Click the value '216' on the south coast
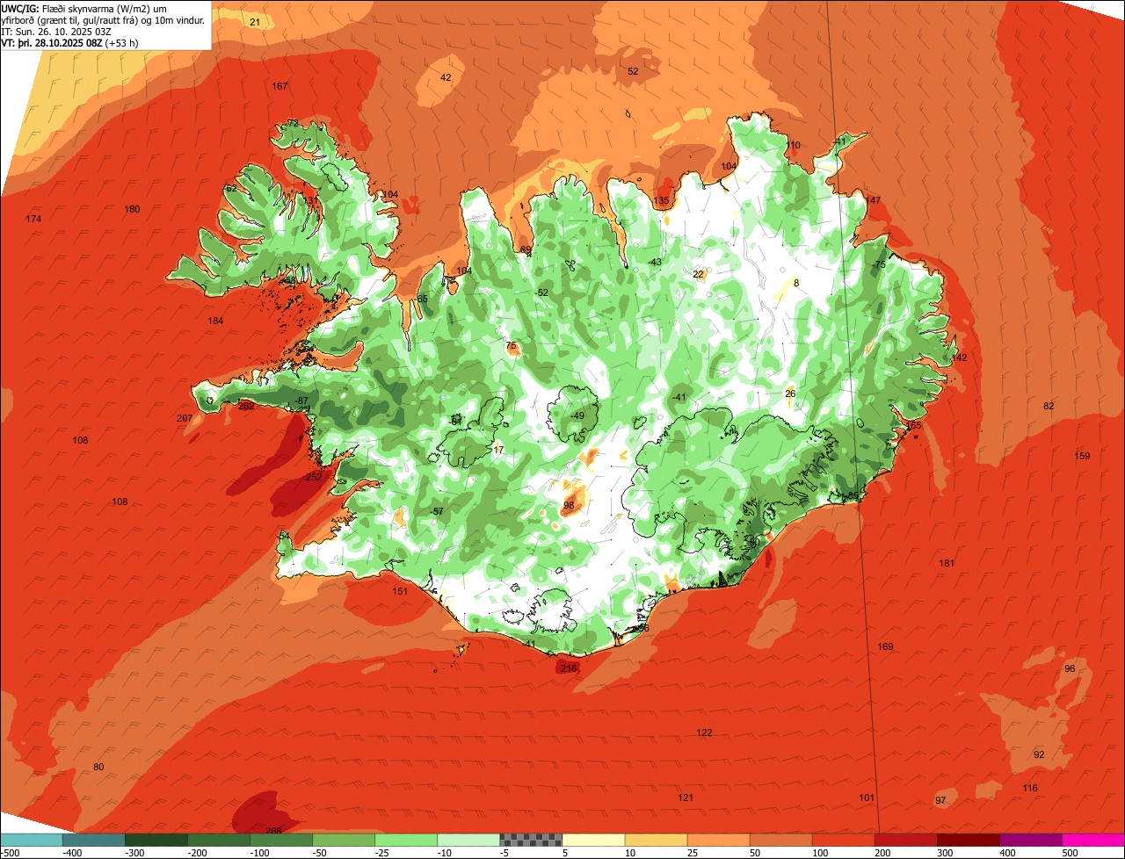 tap(569, 668)
